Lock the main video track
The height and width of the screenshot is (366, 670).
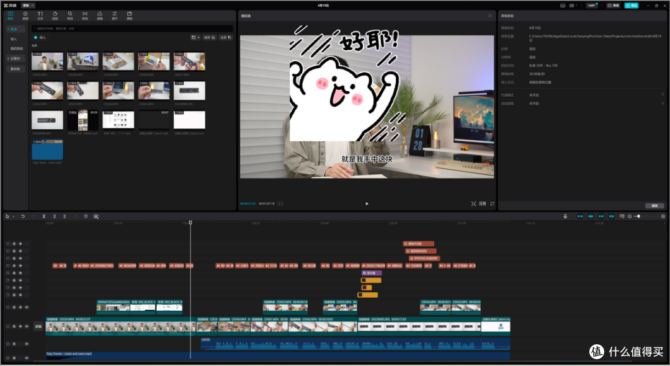pyautogui.click(x=14, y=326)
